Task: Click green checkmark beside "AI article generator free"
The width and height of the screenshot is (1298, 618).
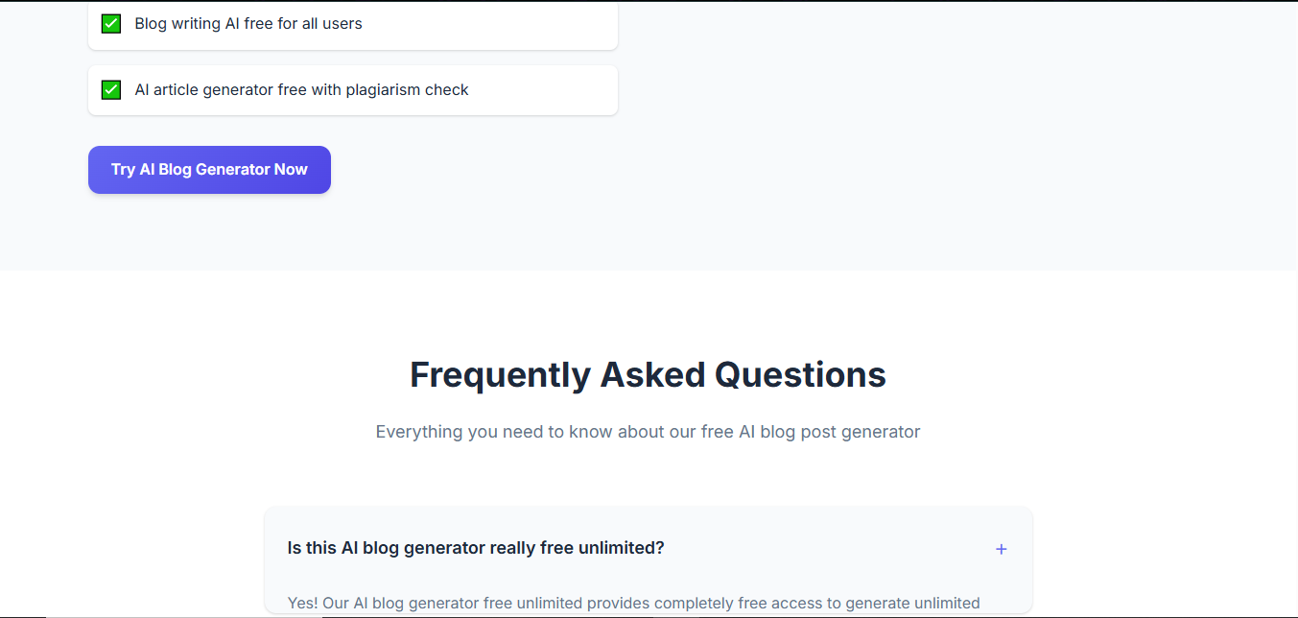Action: (111, 90)
